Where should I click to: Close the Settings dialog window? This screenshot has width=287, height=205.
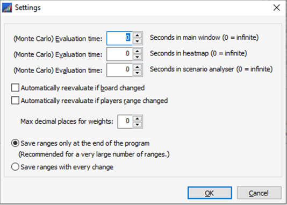tap(277, 8)
